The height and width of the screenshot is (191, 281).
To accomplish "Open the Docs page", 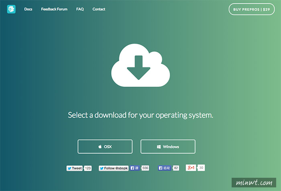I will [x=28, y=9].
